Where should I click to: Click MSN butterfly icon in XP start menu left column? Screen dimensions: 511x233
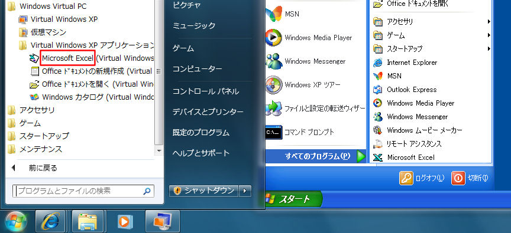(x=273, y=14)
